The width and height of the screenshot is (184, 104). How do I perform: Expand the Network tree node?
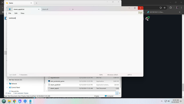[7, 84]
